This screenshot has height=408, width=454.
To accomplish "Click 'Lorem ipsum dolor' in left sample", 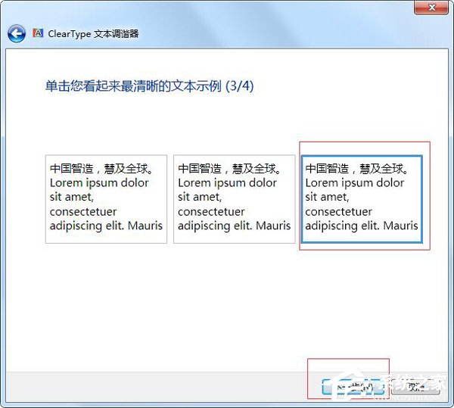I will click(x=100, y=182).
